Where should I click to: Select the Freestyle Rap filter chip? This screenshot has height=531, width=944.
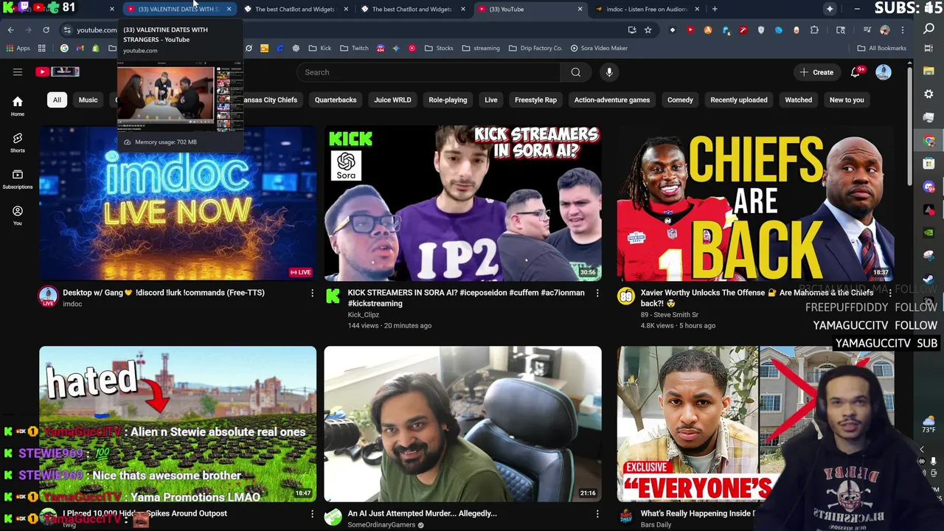[535, 100]
